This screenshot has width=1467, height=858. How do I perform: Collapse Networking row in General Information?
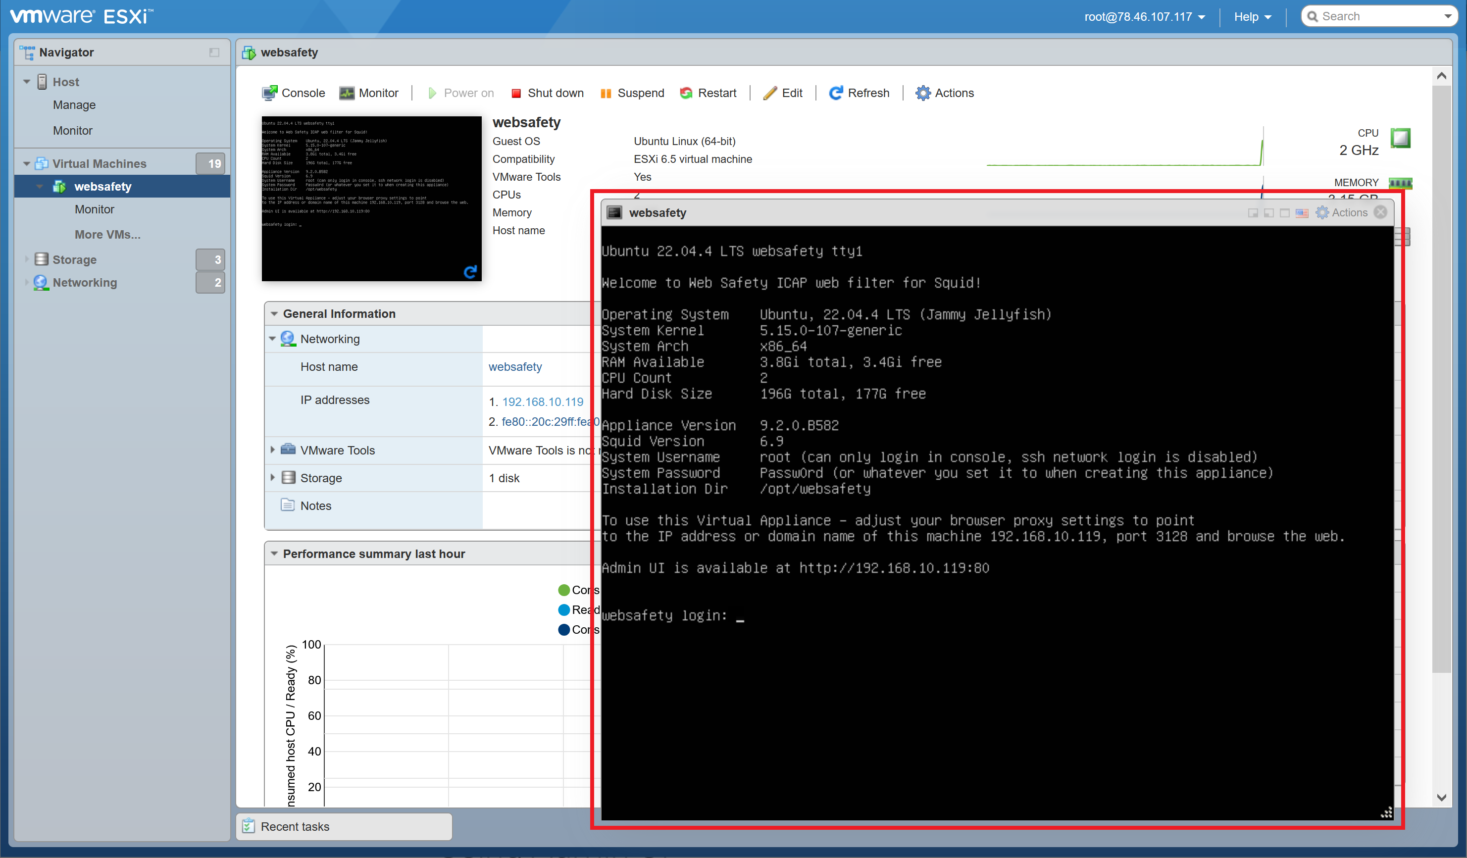pyautogui.click(x=272, y=339)
